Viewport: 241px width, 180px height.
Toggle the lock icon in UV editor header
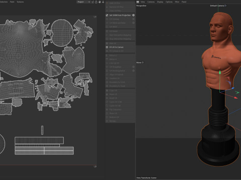(96, 2)
